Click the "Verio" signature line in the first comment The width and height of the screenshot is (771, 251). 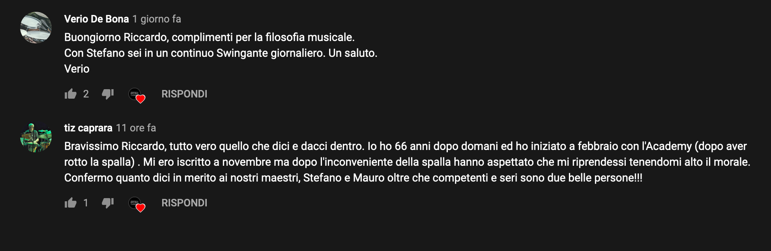pos(77,69)
